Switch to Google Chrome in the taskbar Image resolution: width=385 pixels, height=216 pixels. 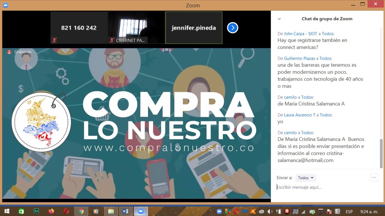coord(81,211)
